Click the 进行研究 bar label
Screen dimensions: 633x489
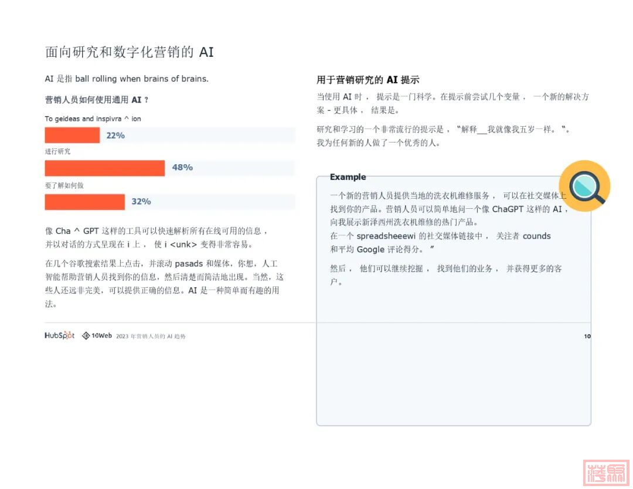(x=57, y=152)
